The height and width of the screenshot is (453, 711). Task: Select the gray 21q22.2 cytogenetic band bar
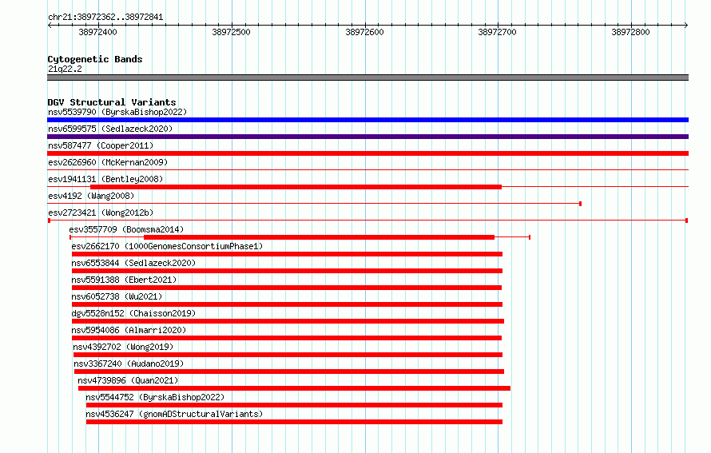(367, 77)
